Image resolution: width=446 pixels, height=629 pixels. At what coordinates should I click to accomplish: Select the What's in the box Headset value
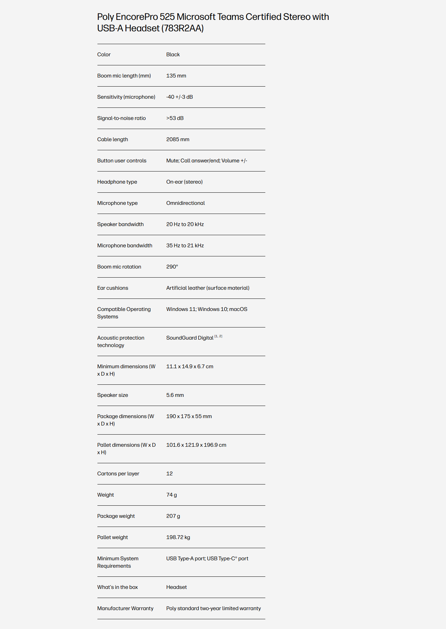coord(176,587)
